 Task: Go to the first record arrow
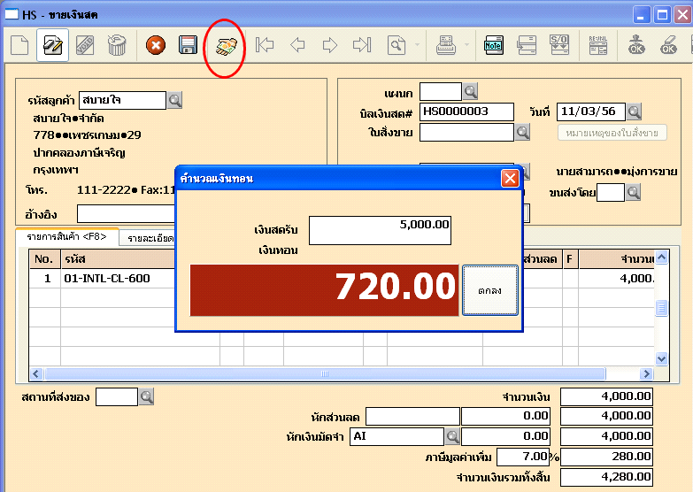point(264,45)
